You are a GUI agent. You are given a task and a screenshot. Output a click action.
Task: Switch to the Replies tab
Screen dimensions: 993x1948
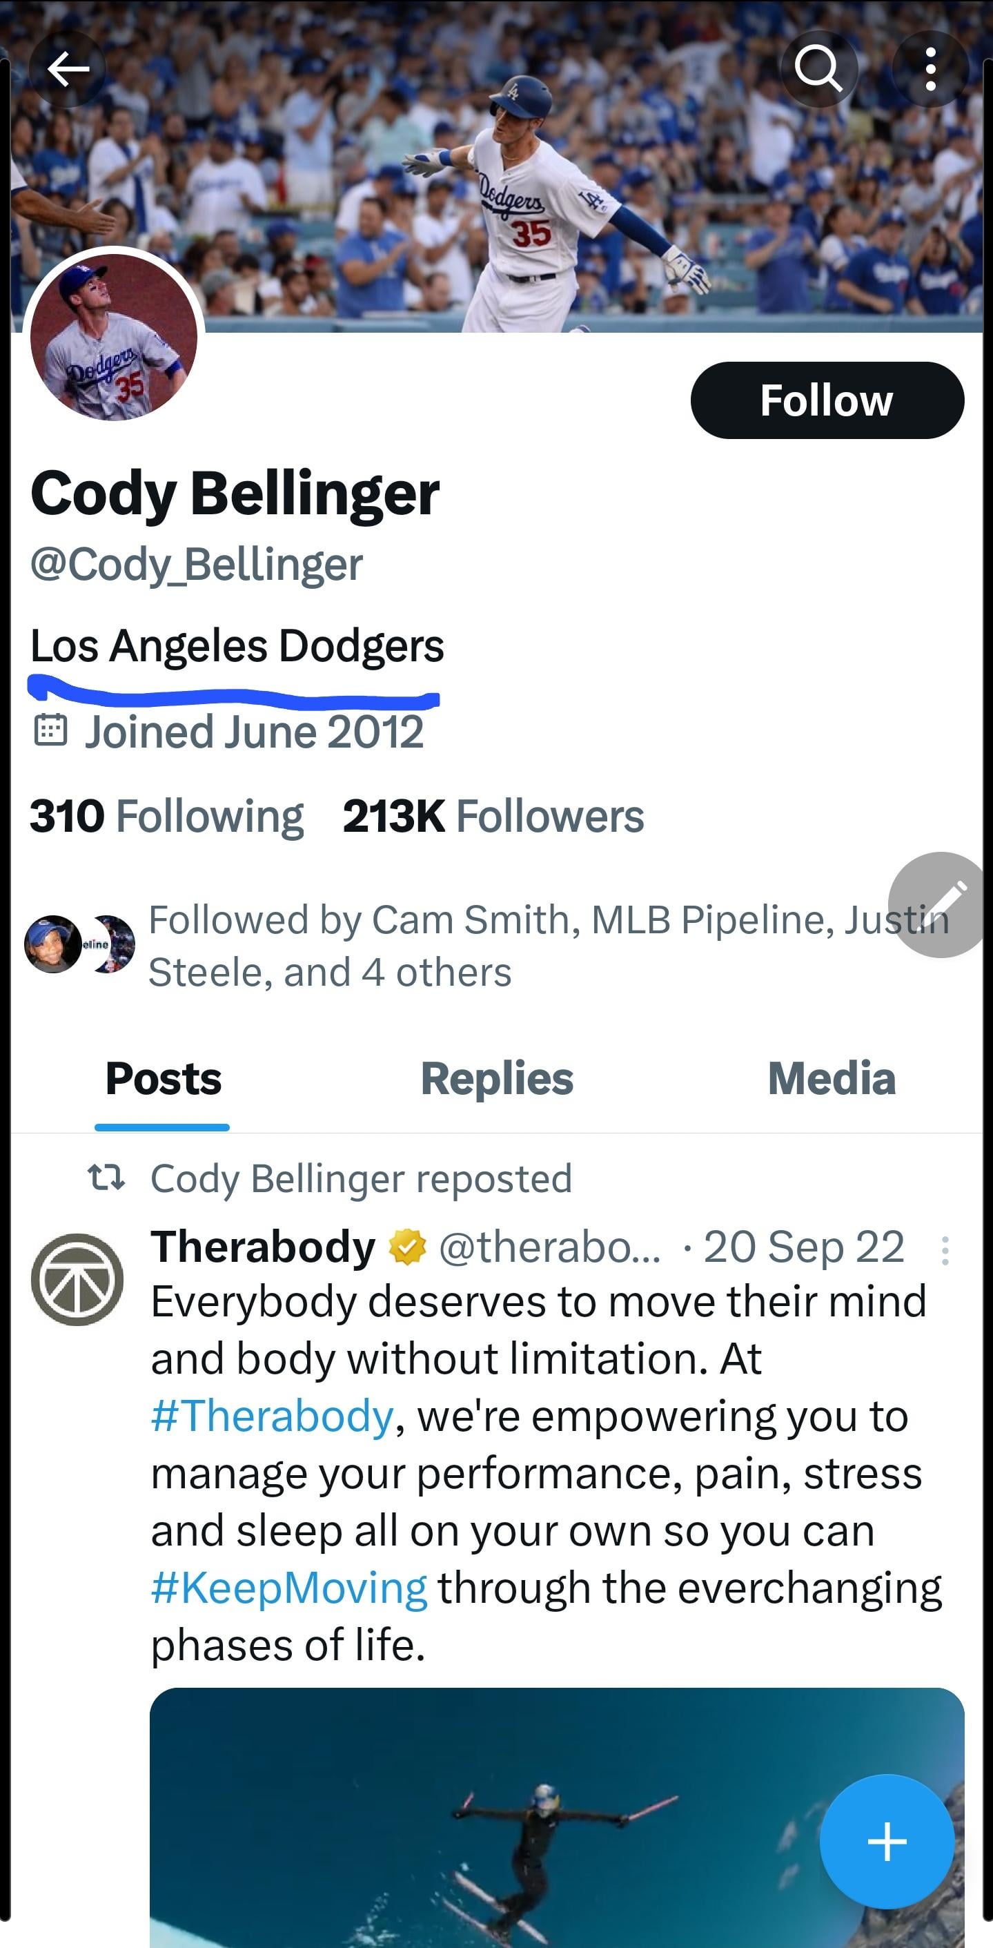tap(497, 1078)
